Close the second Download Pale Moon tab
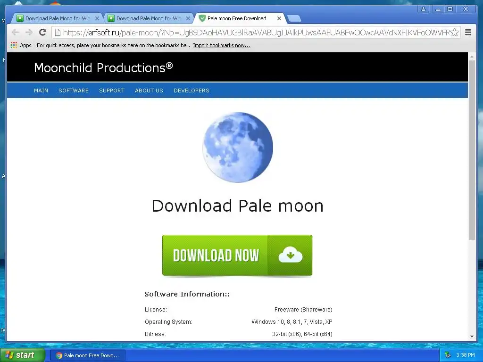The width and height of the screenshot is (483, 362). click(188, 18)
